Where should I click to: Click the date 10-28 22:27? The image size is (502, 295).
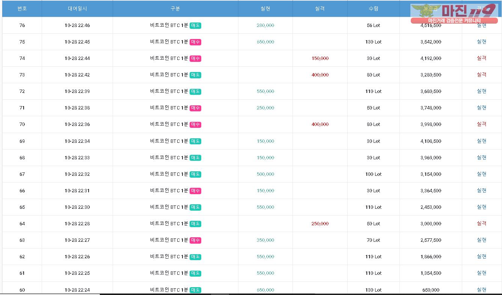pyautogui.click(x=77, y=240)
